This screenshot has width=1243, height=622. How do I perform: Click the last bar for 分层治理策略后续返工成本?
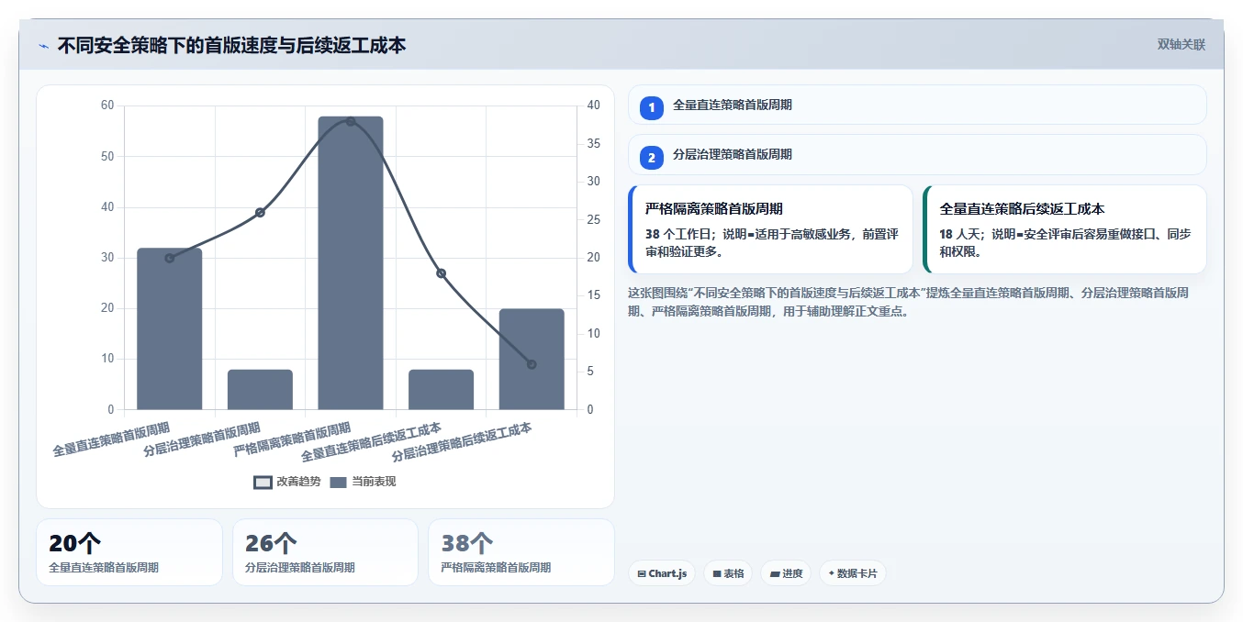click(532, 359)
